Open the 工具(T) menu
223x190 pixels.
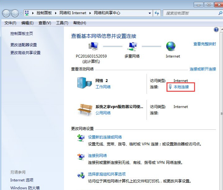point(62,23)
